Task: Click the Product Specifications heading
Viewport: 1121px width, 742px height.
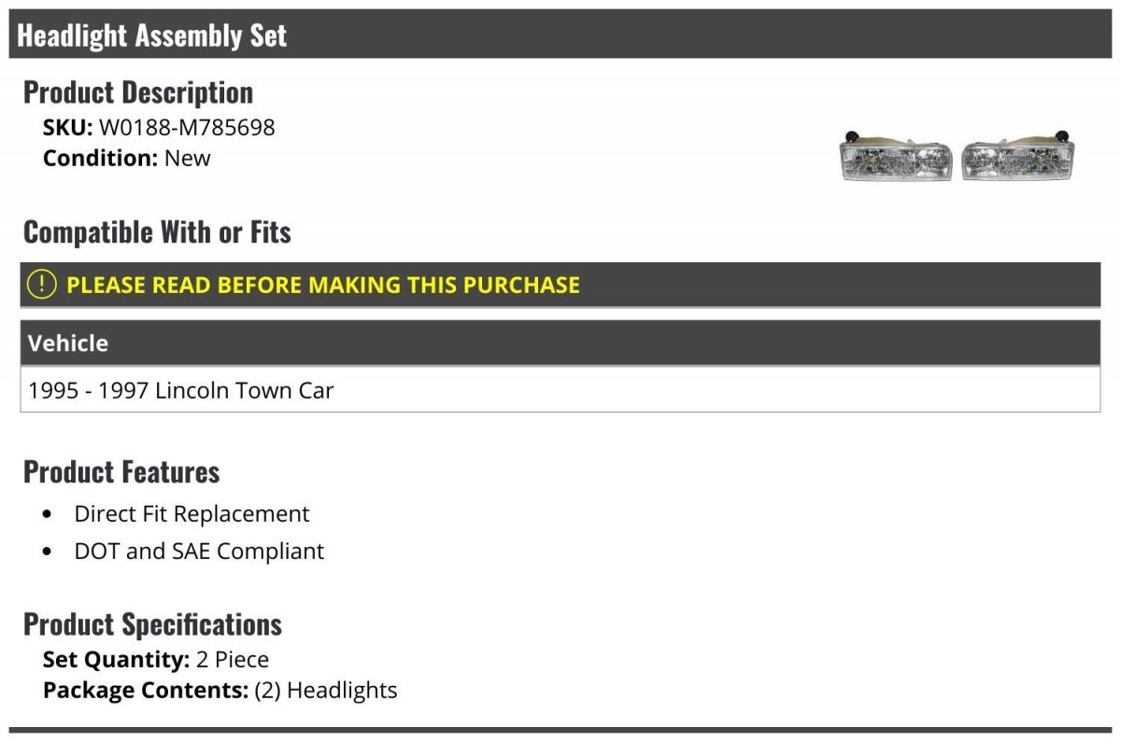Action: pos(152,624)
